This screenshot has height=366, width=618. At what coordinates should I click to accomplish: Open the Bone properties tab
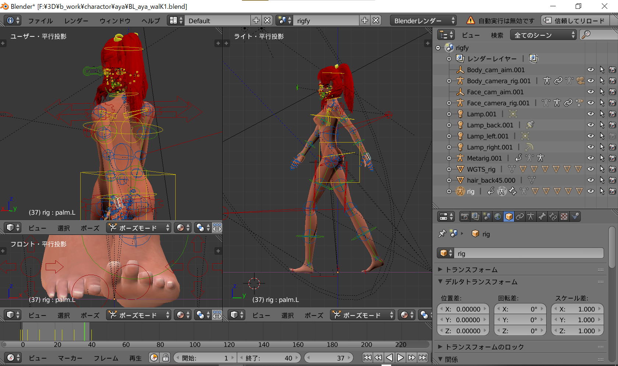pos(542,217)
